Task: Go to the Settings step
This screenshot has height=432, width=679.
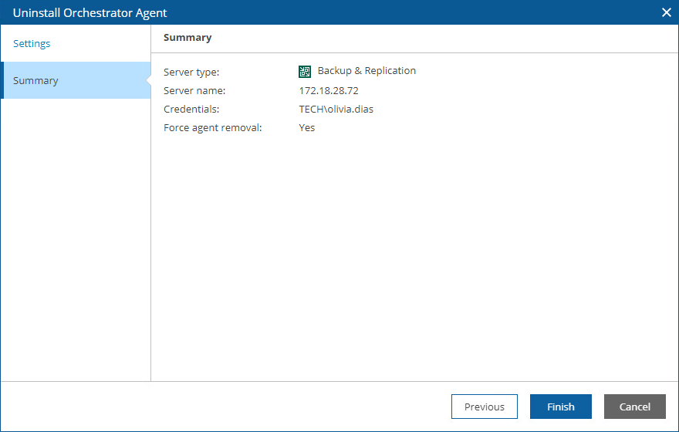Action: click(x=32, y=44)
